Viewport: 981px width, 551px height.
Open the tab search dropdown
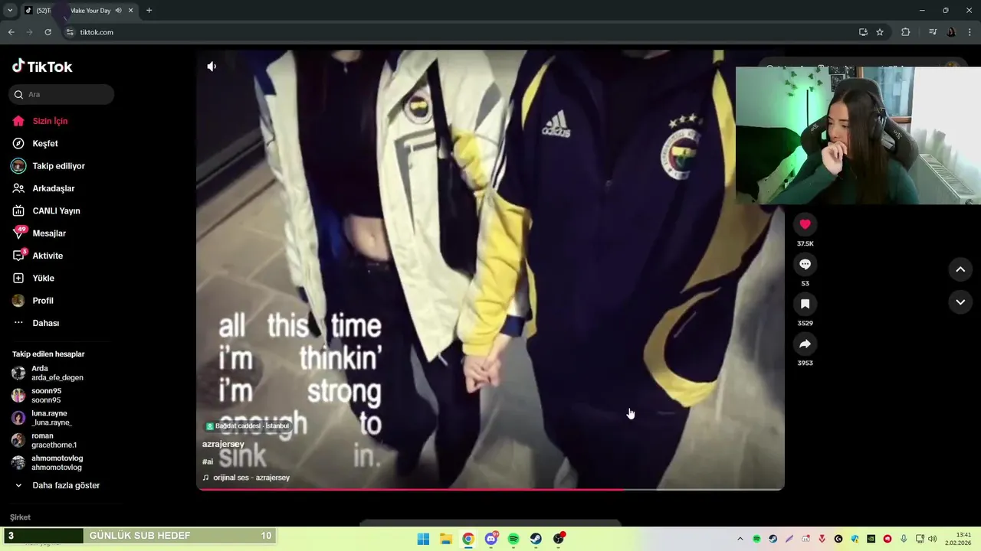click(10, 11)
